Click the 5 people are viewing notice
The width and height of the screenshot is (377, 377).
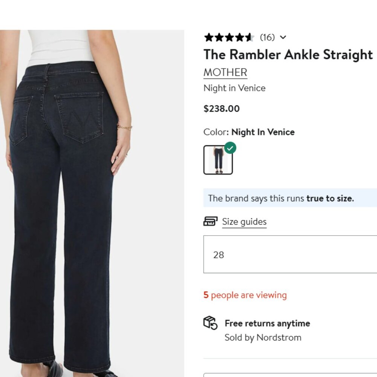245,295
